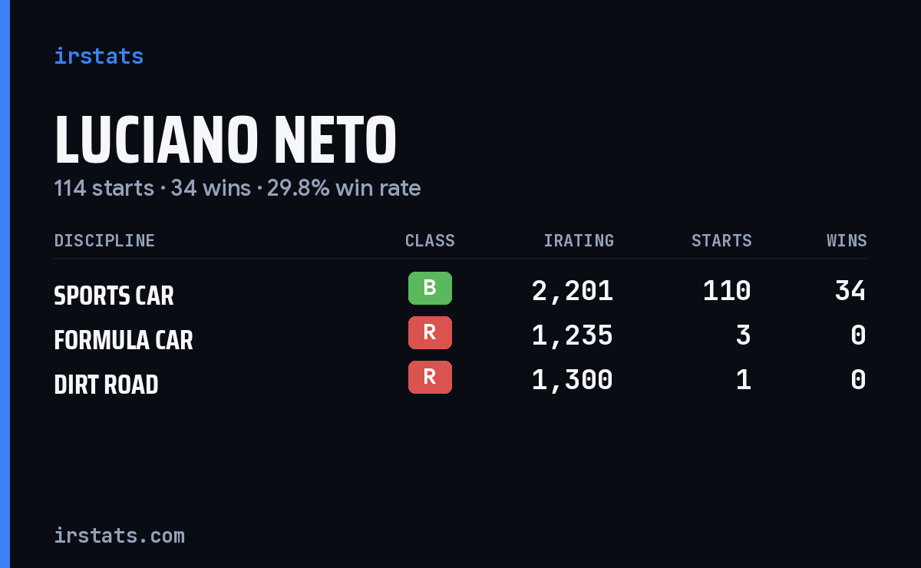
Task: Click the Formula Car red R badge
Action: coord(430,332)
